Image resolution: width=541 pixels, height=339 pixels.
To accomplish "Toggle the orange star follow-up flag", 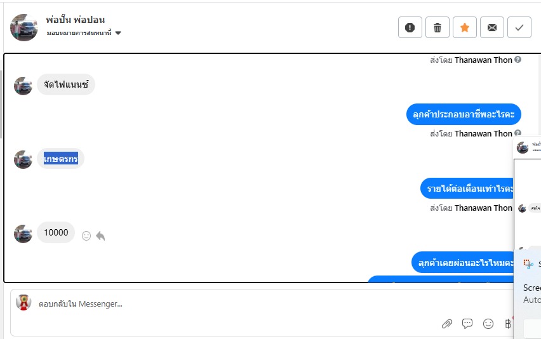I will tap(464, 27).
